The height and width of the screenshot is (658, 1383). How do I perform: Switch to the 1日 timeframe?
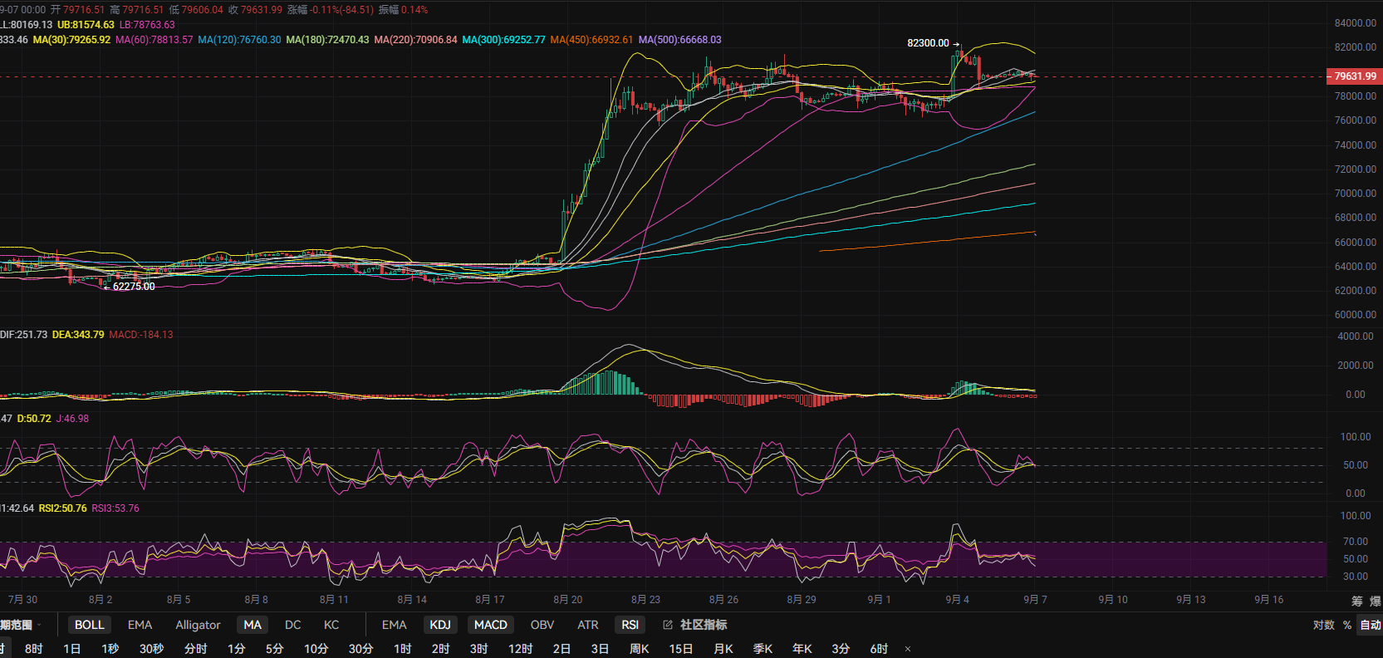pos(72,649)
